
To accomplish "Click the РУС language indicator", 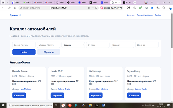I will 154,105.
